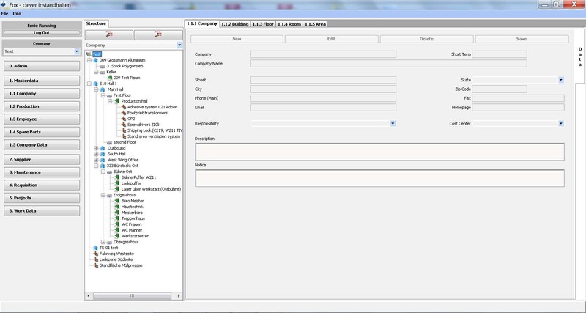Click the Production hall room icon
This screenshot has width=586, height=313.
(x=116, y=101)
